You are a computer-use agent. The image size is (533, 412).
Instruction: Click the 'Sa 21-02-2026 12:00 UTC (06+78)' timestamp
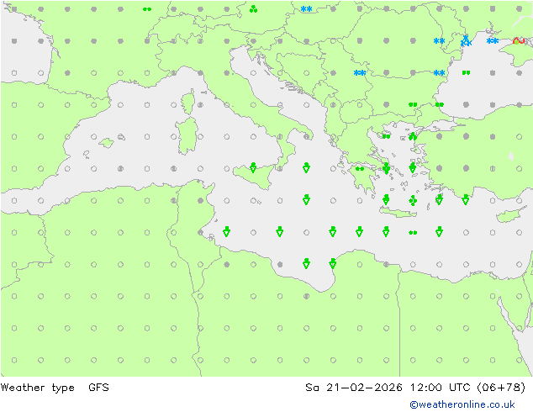click(x=415, y=387)
